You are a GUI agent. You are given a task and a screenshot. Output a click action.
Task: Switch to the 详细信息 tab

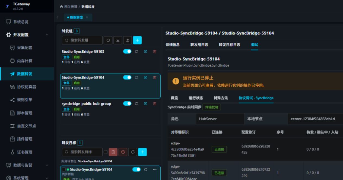[x=173, y=45]
